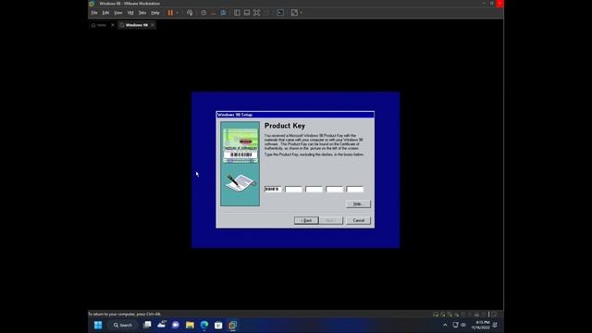Viewport: 592px width, 333px height.
Task: Expand the stretch guest dropdown arrow
Action: click(302, 12)
